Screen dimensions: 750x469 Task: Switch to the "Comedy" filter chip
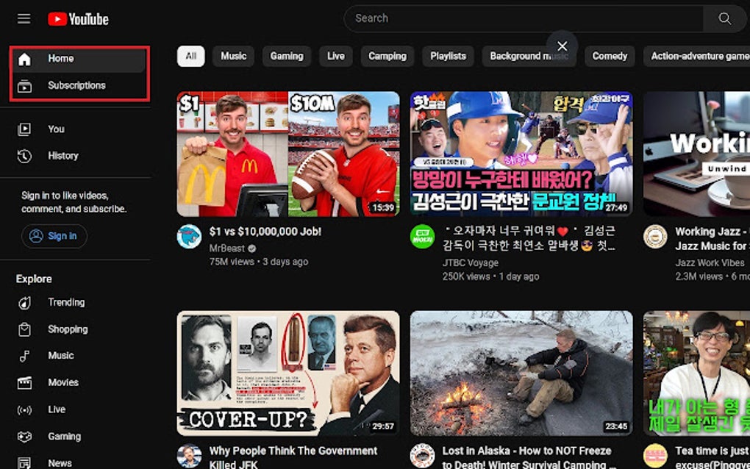pos(609,55)
